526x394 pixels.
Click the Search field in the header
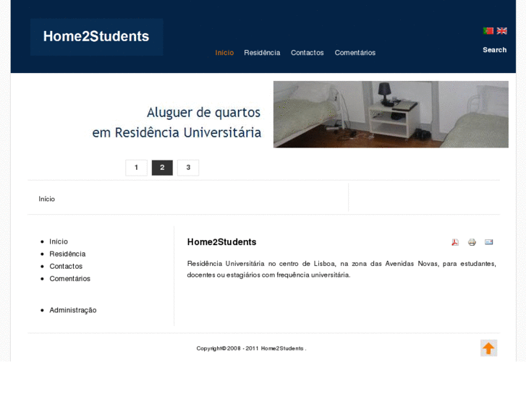[494, 50]
